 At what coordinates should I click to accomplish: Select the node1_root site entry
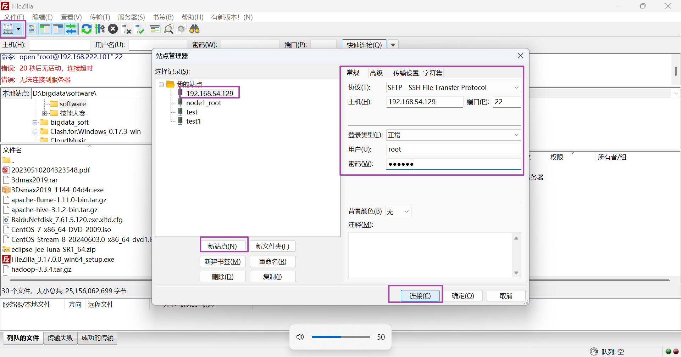[x=204, y=103]
